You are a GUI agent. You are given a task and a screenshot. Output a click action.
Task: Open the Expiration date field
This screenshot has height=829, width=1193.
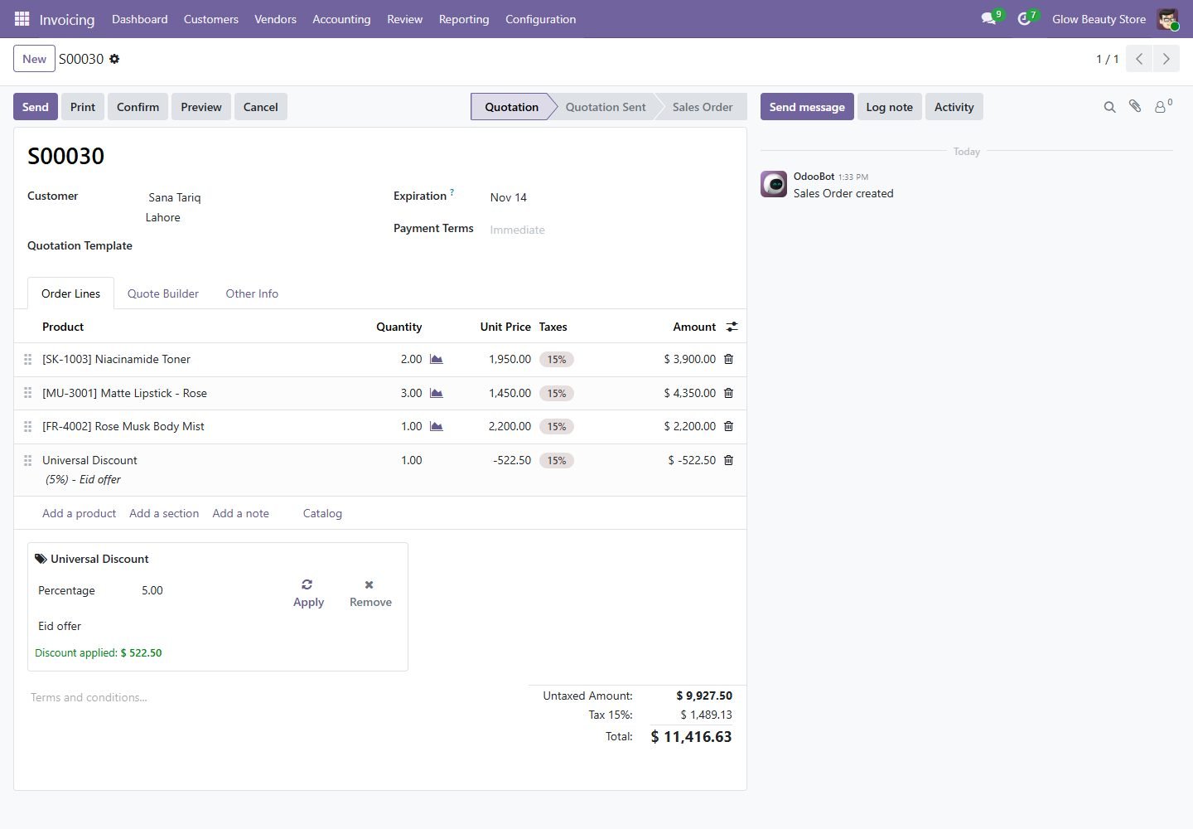pyautogui.click(x=609, y=197)
